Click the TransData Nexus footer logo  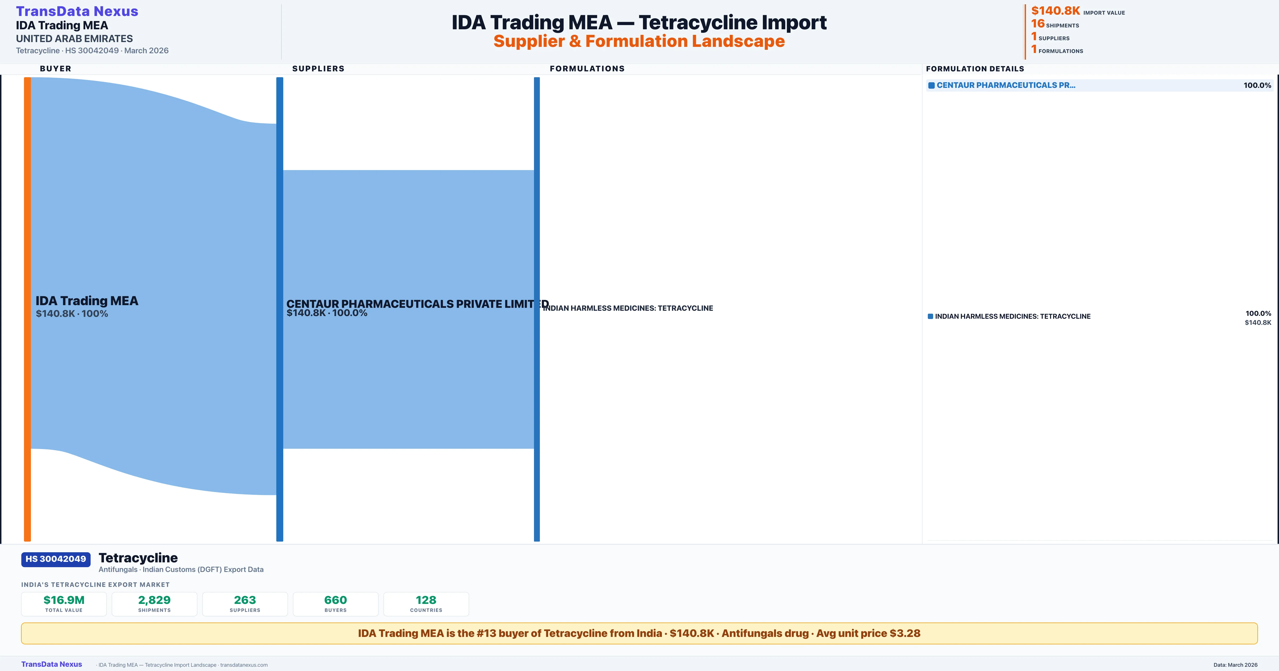click(x=52, y=664)
